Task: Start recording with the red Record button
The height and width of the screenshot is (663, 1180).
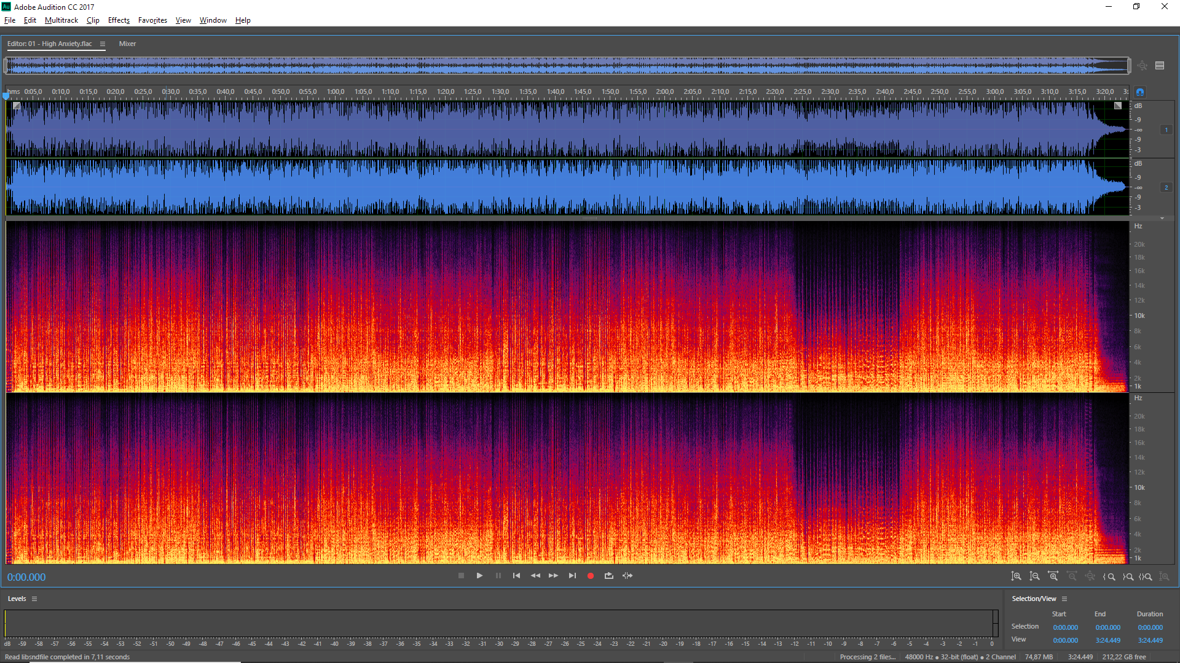Action: pyautogui.click(x=591, y=576)
